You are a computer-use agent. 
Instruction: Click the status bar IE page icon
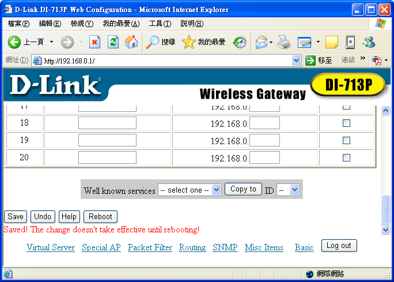[x=7, y=274]
